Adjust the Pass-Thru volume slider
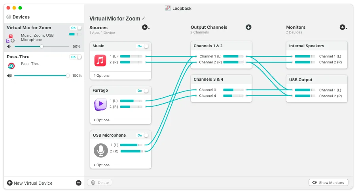Screen dimensions: 356x193 pyautogui.click(x=42, y=76)
